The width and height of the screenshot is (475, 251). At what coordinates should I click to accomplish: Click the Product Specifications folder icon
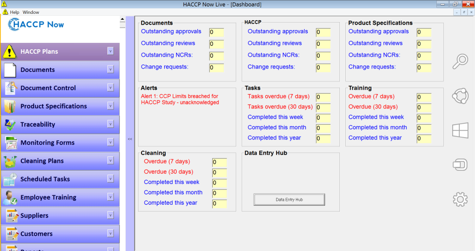(x=10, y=107)
